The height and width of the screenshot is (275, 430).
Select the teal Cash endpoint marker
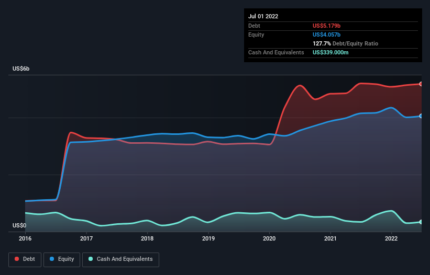(421, 222)
